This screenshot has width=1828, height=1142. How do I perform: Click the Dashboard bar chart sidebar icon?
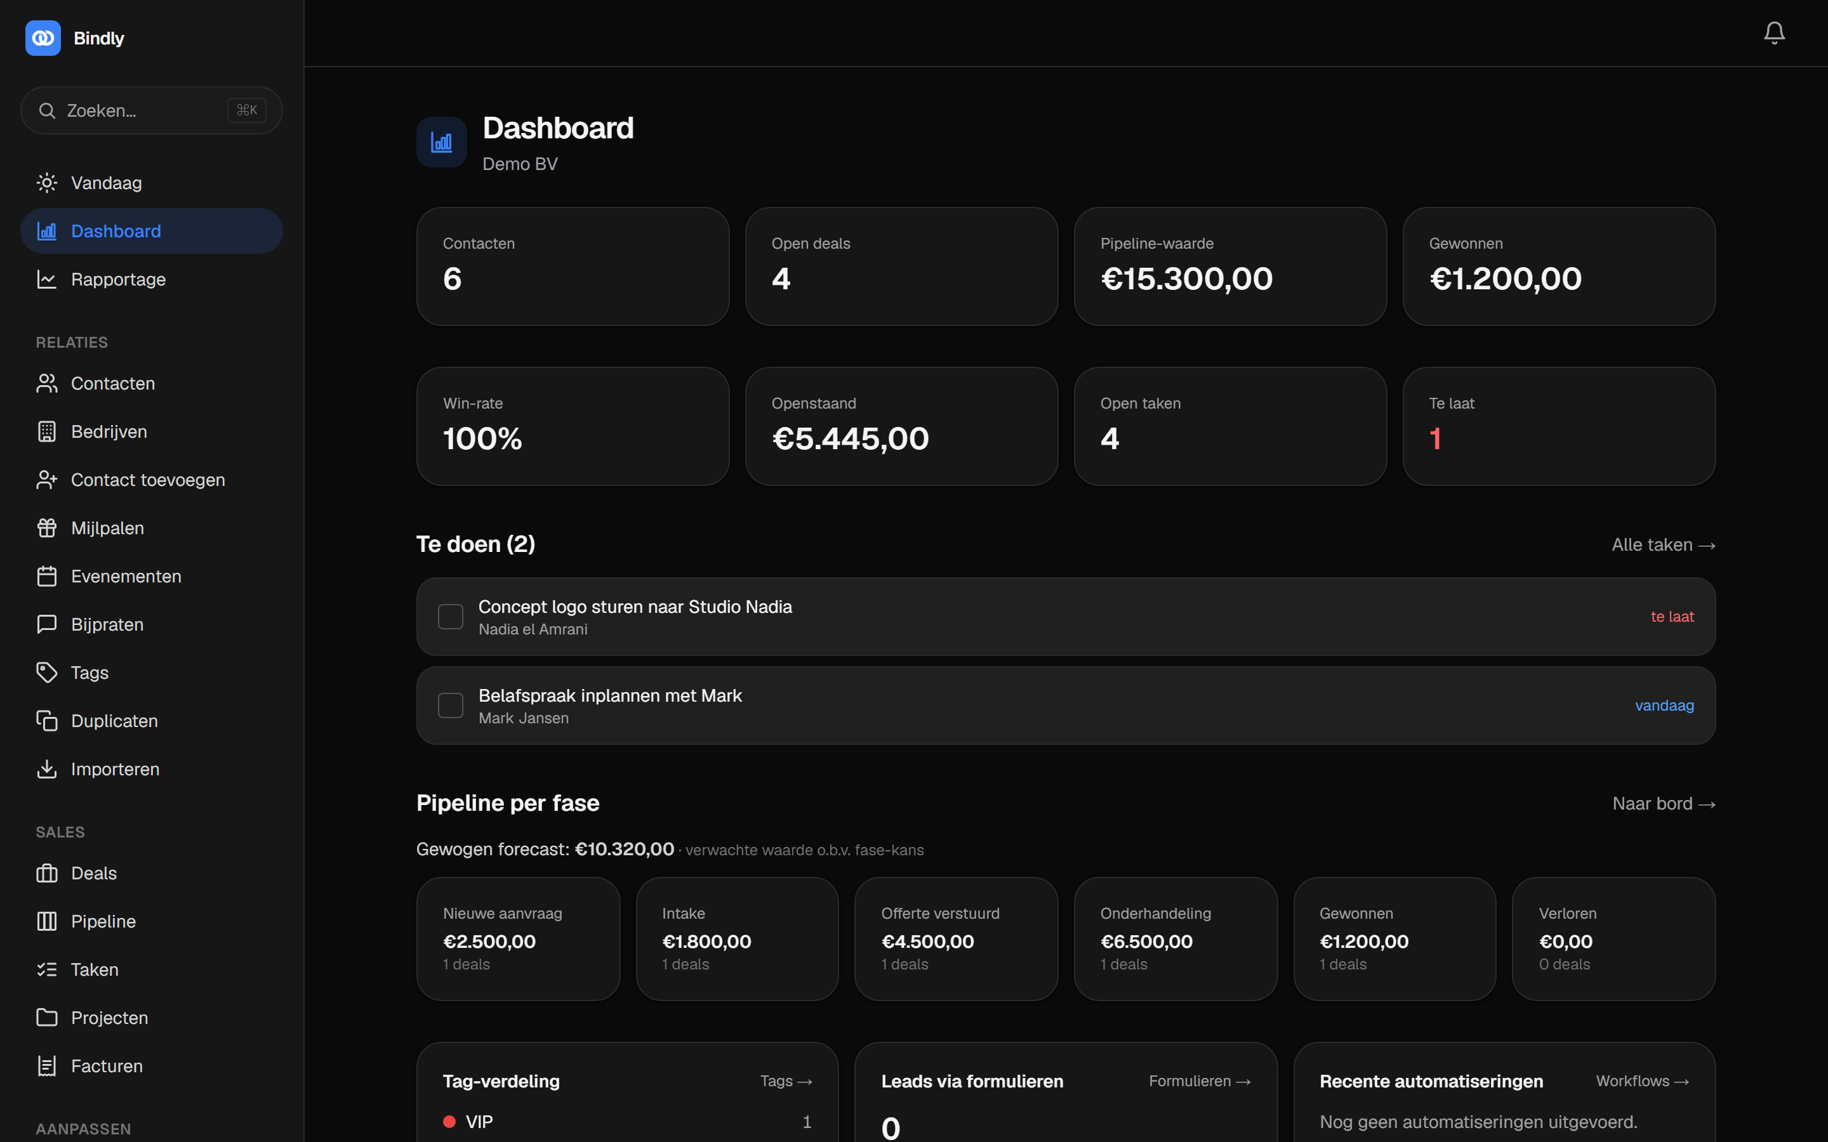point(47,231)
